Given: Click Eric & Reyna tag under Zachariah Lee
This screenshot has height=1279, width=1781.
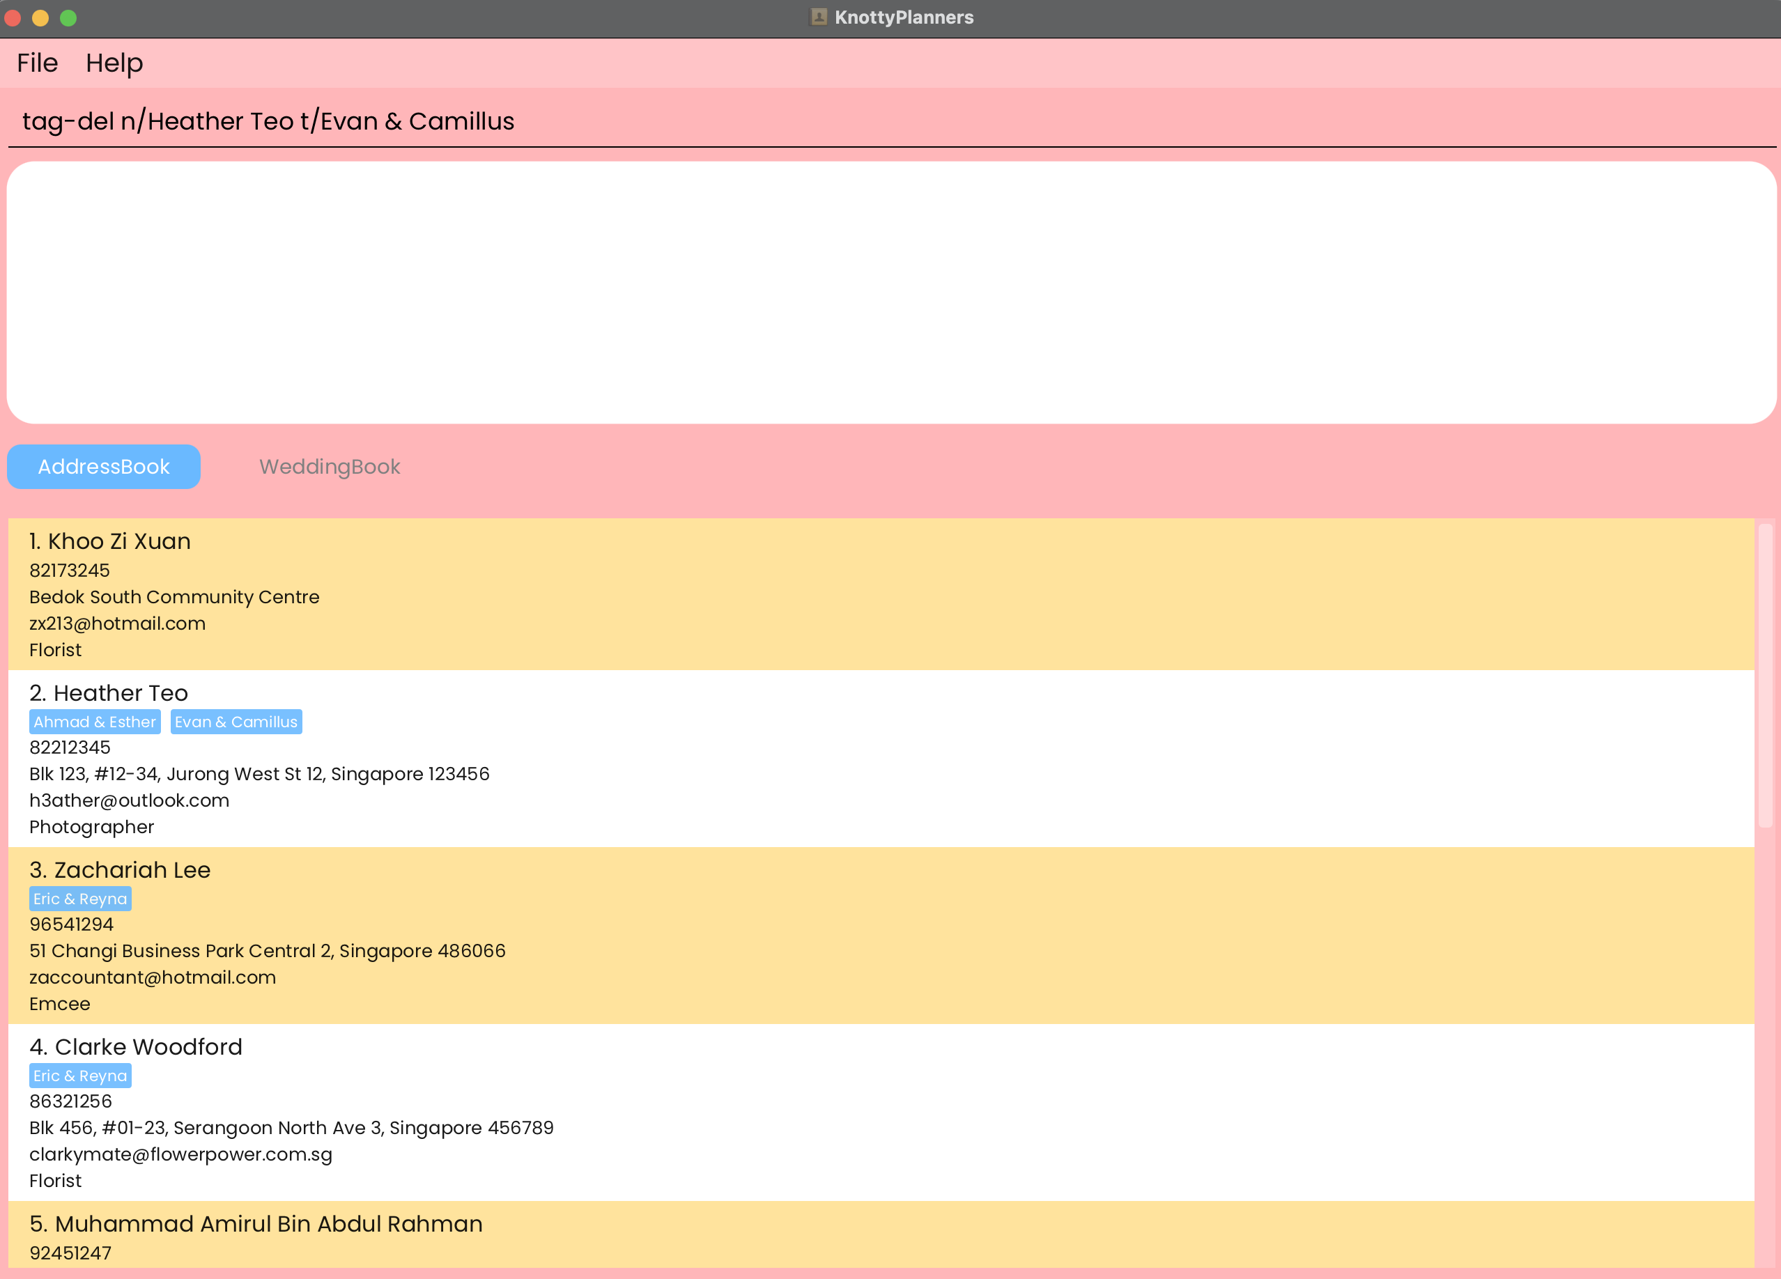Looking at the screenshot, I should coord(80,898).
